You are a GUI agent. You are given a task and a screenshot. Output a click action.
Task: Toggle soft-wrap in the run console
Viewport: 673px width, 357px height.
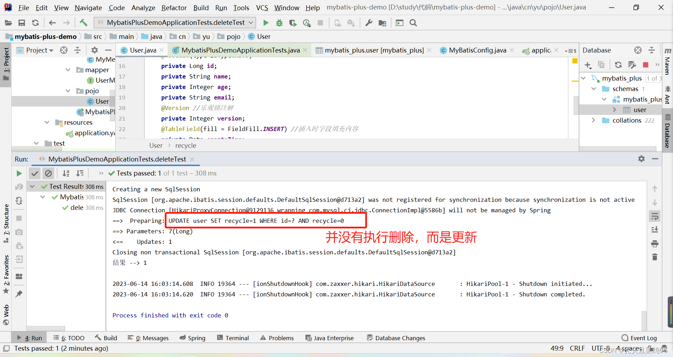654,216
